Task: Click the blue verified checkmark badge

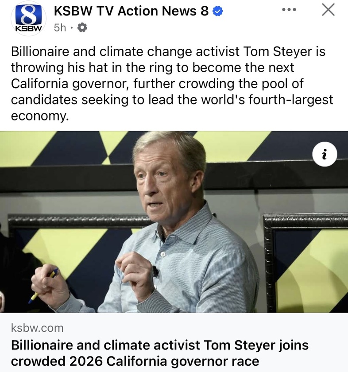Action: [x=217, y=12]
